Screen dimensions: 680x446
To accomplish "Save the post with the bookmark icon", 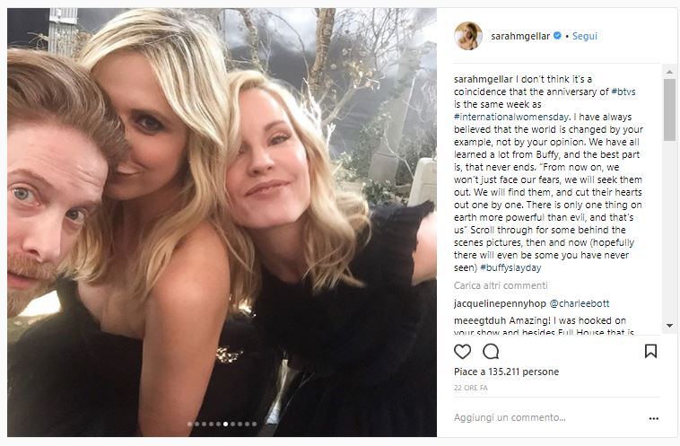I will (x=650, y=351).
